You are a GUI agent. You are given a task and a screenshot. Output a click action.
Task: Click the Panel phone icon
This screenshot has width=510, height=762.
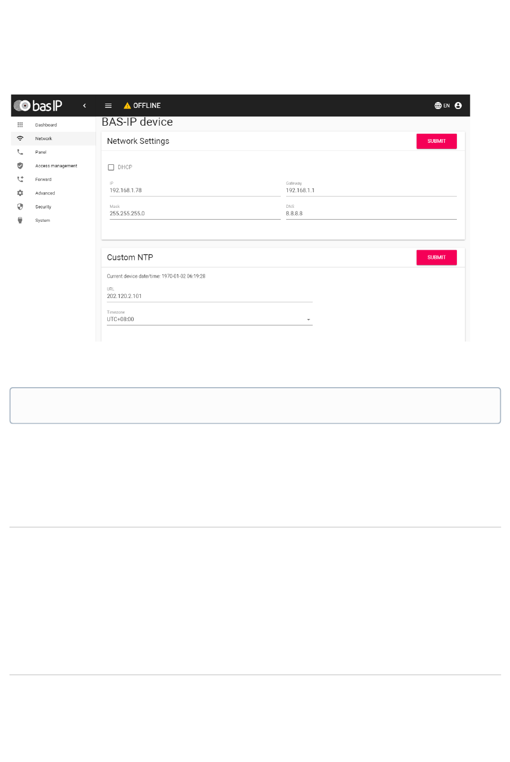click(x=20, y=152)
